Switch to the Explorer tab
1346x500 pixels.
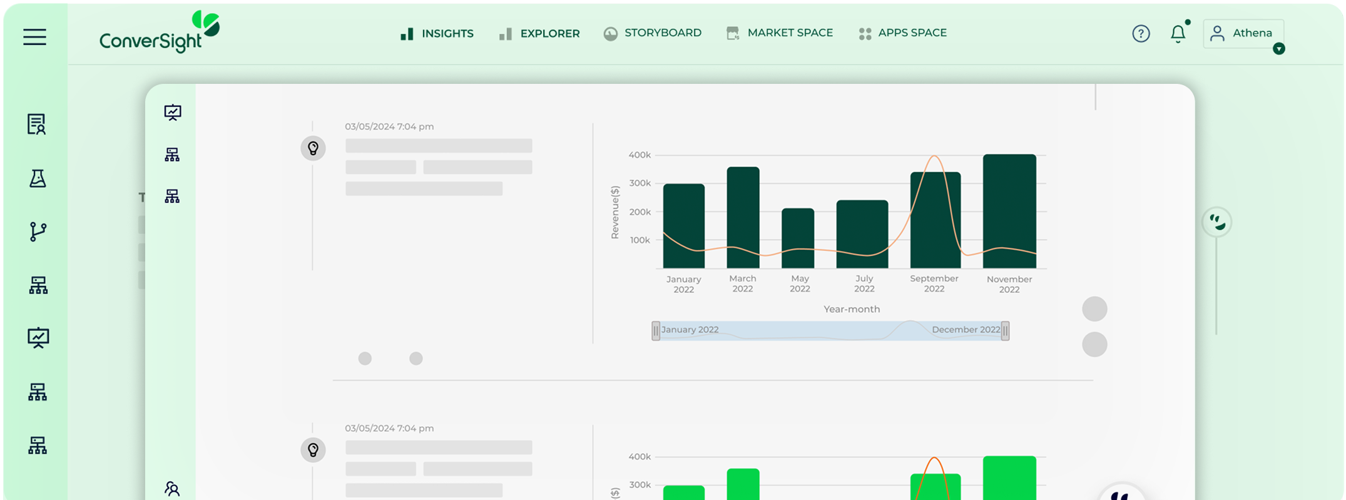(539, 33)
